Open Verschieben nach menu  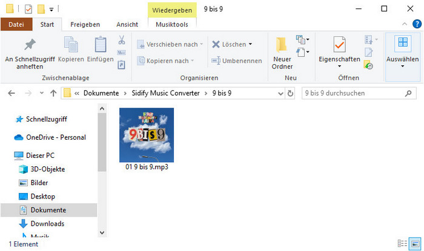point(170,44)
